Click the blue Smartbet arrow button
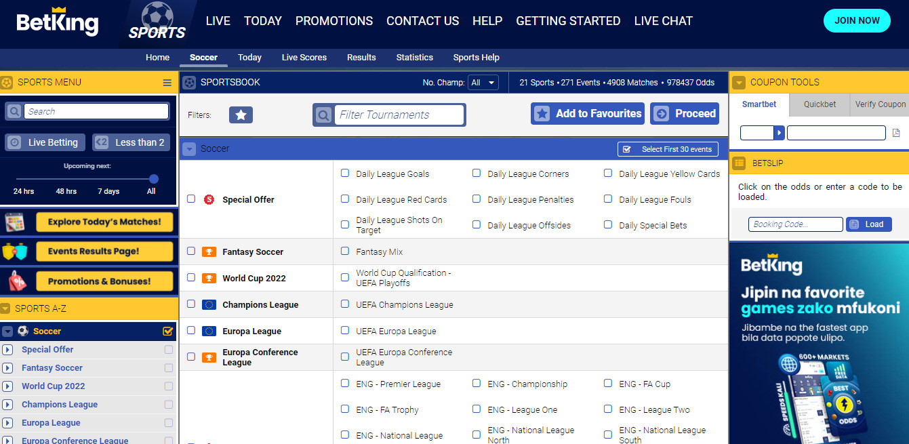 pyautogui.click(x=780, y=133)
